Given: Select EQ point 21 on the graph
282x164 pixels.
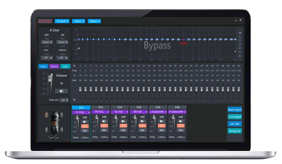Looking at the screenshot, I should point(183,39).
